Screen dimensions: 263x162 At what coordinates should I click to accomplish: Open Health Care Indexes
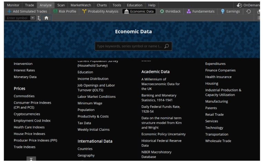[29, 127]
